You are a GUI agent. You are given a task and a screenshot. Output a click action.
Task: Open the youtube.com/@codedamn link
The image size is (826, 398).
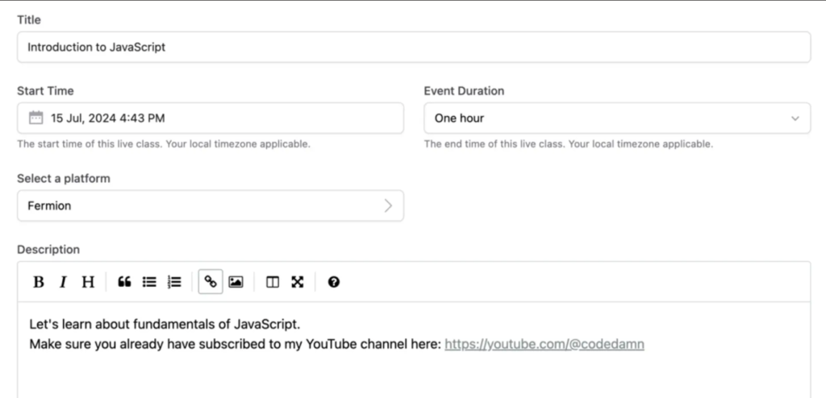(x=544, y=344)
